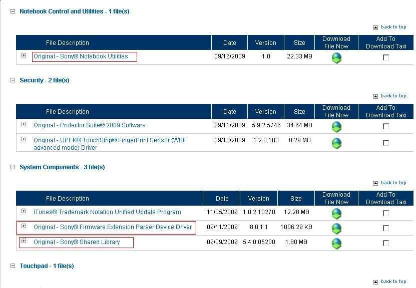
Task: Click back-to-top arrow icon in Touchpad section
Action: [375, 282]
